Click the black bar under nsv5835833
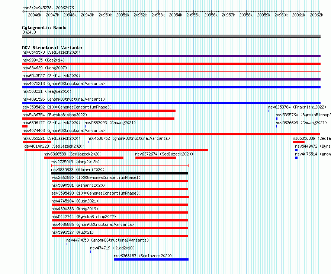The image size is (331, 274). [119, 173]
